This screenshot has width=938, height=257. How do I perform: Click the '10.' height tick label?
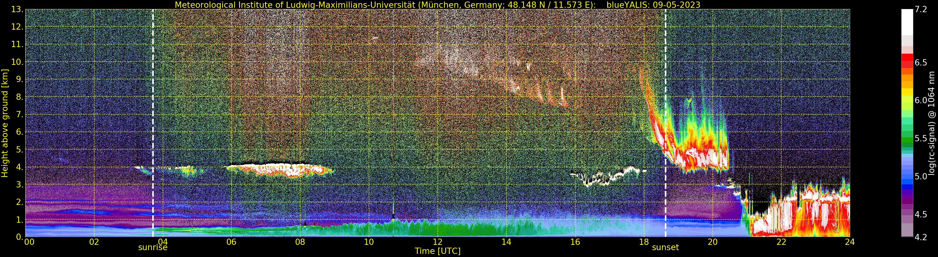(18, 62)
